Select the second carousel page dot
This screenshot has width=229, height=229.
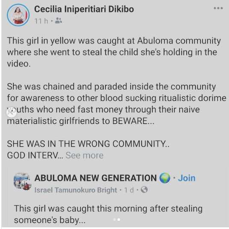(119, 220)
